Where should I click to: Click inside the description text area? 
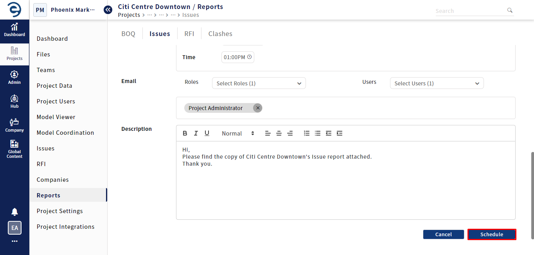click(x=346, y=180)
